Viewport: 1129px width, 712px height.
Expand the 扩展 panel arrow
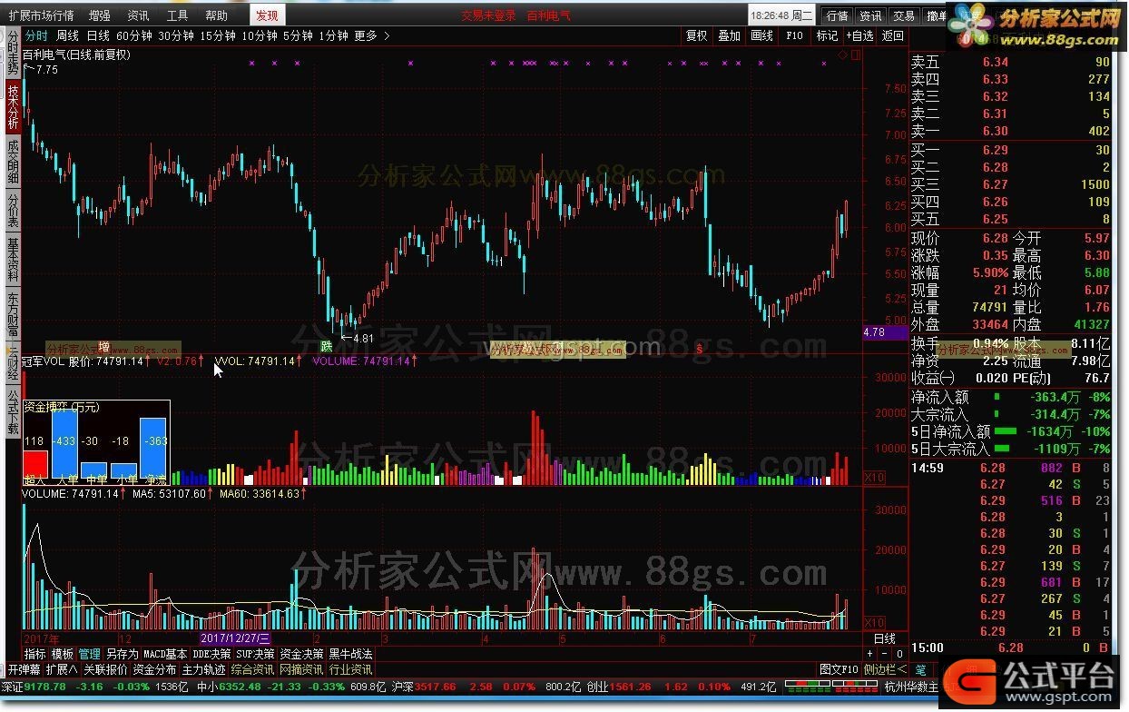62,669
